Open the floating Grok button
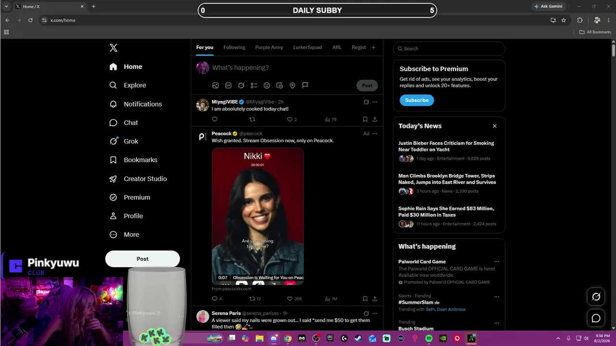 click(596, 297)
